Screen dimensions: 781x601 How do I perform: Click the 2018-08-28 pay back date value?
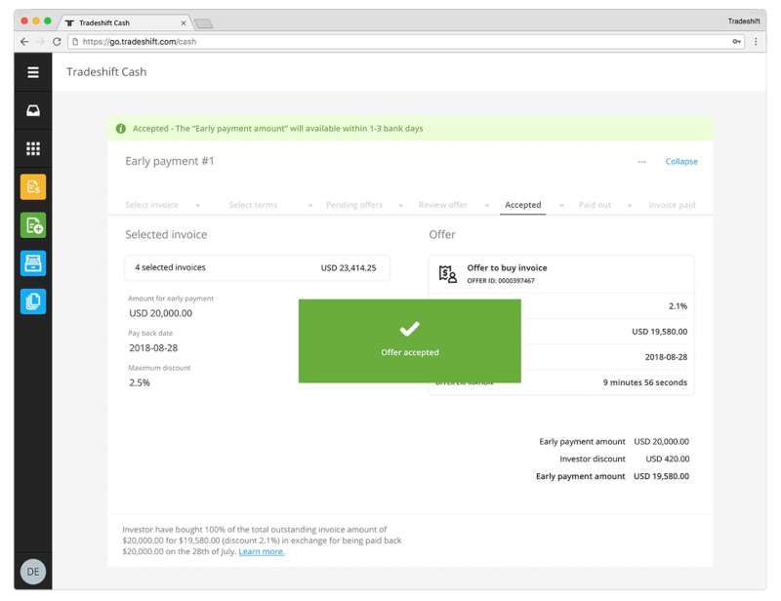pos(153,348)
